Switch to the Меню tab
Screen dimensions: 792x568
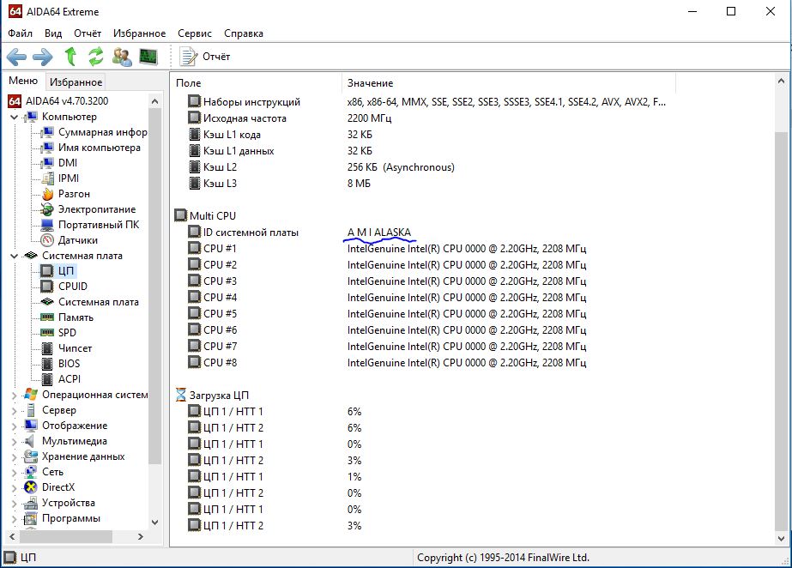[23, 81]
